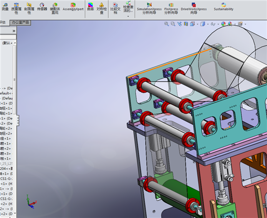
Task: Select the greyed tree item _25_L25
Action: (7, 164)
